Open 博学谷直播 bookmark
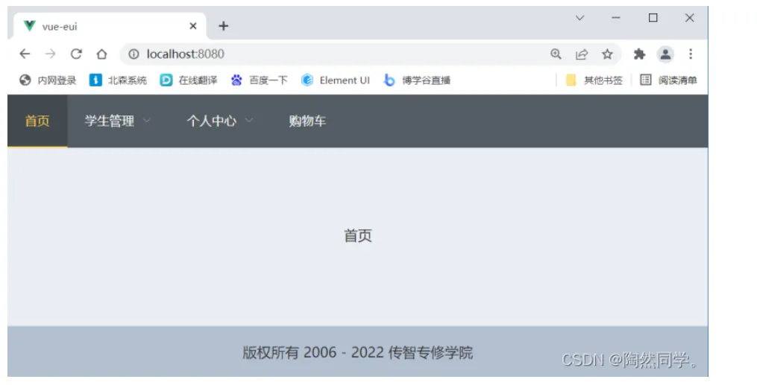This screenshot has width=757, height=385. pyautogui.click(x=417, y=80)
